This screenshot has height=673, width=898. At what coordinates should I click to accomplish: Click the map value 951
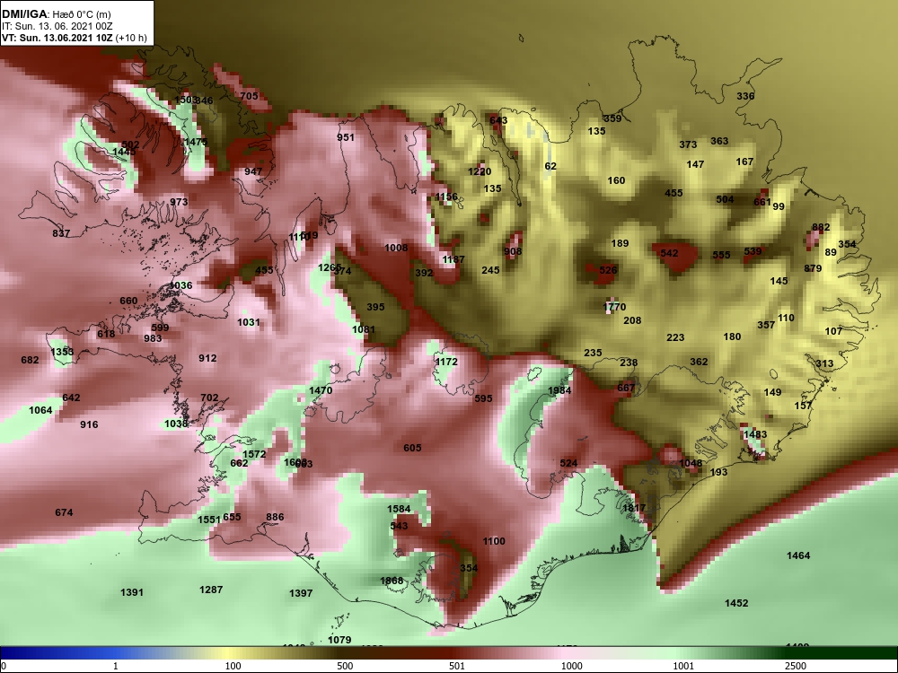(346, 137)
